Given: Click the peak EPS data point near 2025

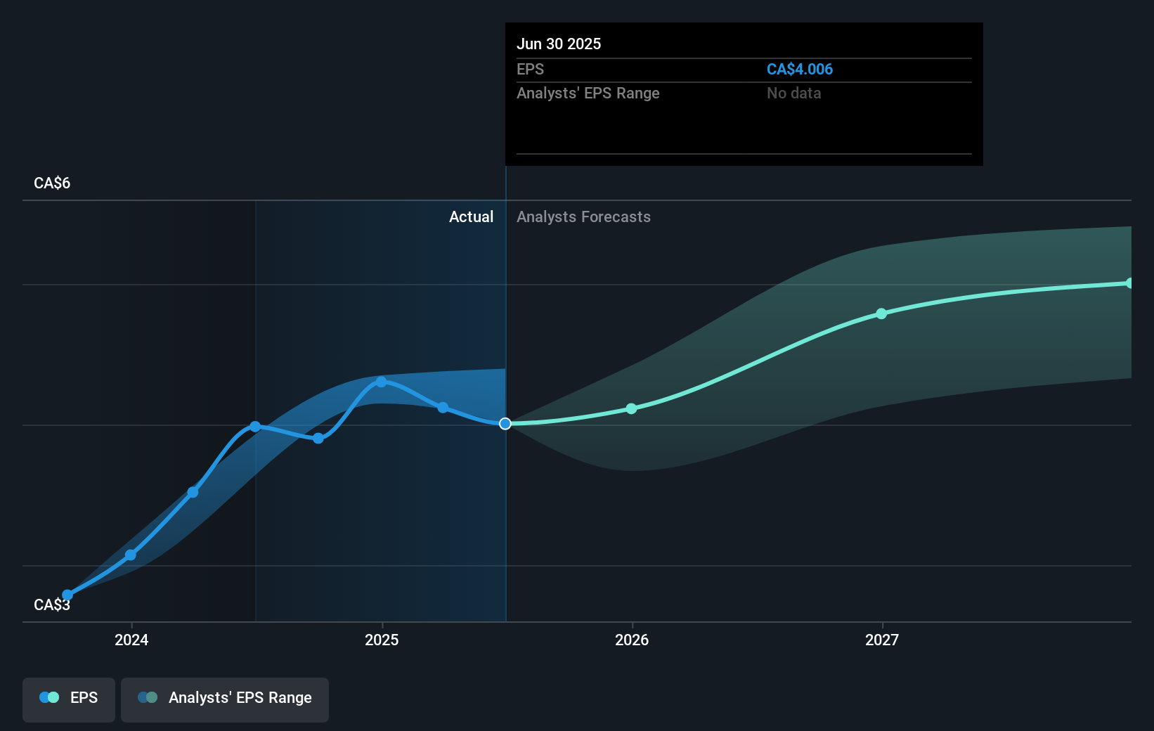Looking at the screenshot, I should click(381, 382).
